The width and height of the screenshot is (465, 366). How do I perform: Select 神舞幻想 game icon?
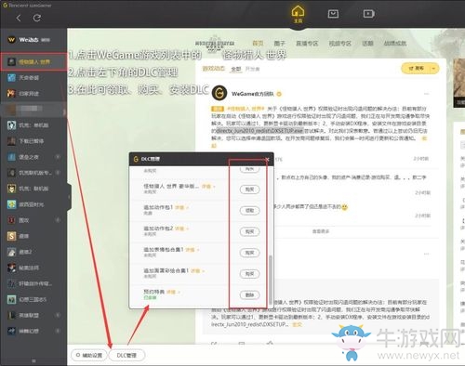[x=11, y=331]
